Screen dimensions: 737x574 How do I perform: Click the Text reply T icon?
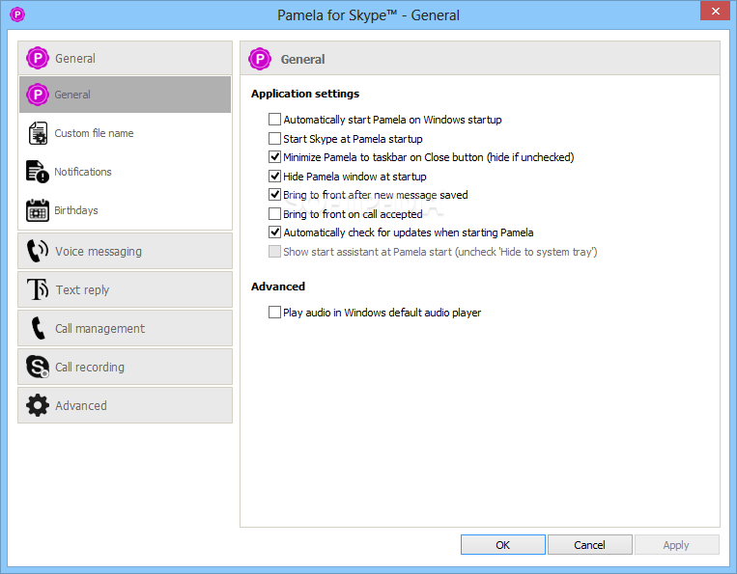(x=38, y=289)
